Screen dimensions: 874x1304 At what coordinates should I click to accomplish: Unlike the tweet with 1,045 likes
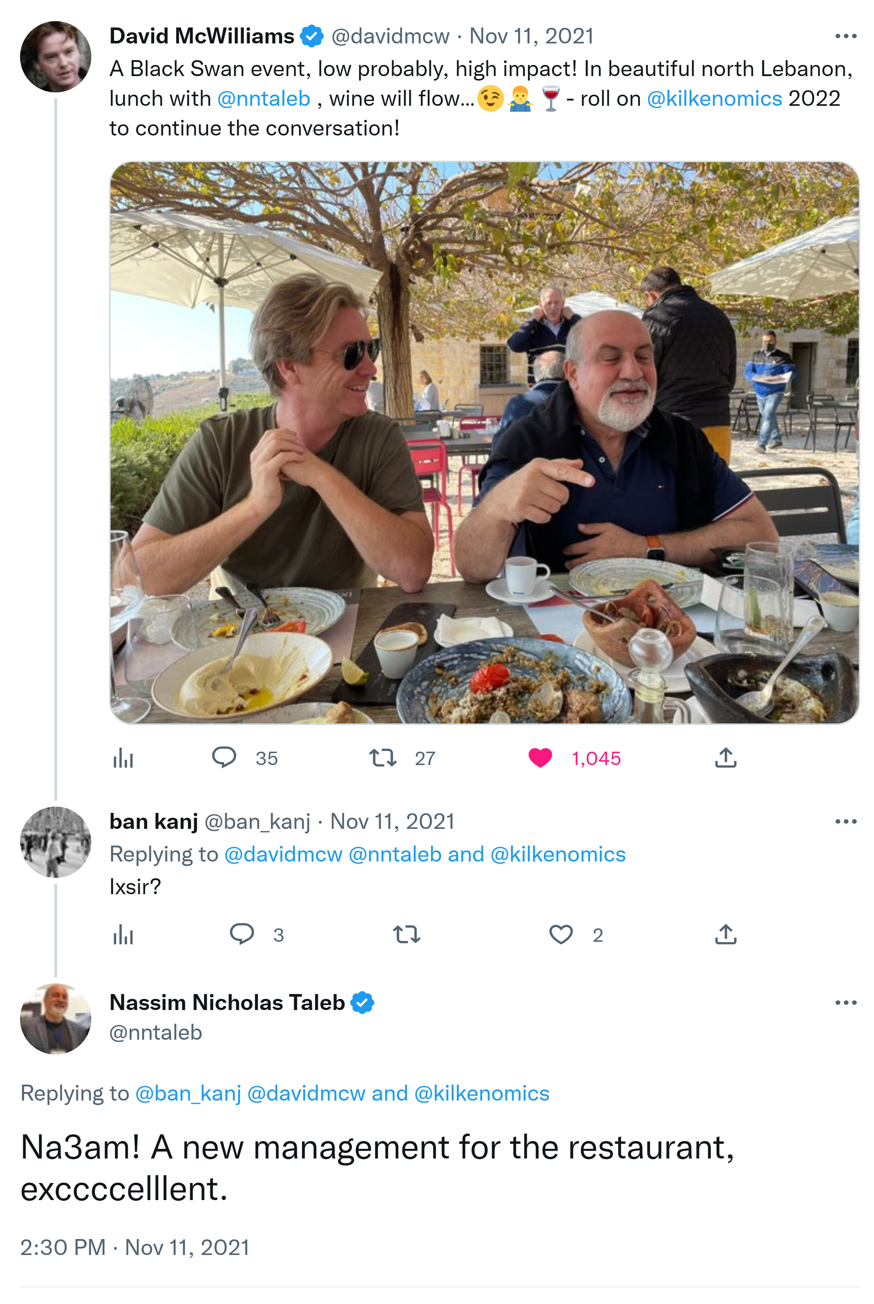(540, 758)
